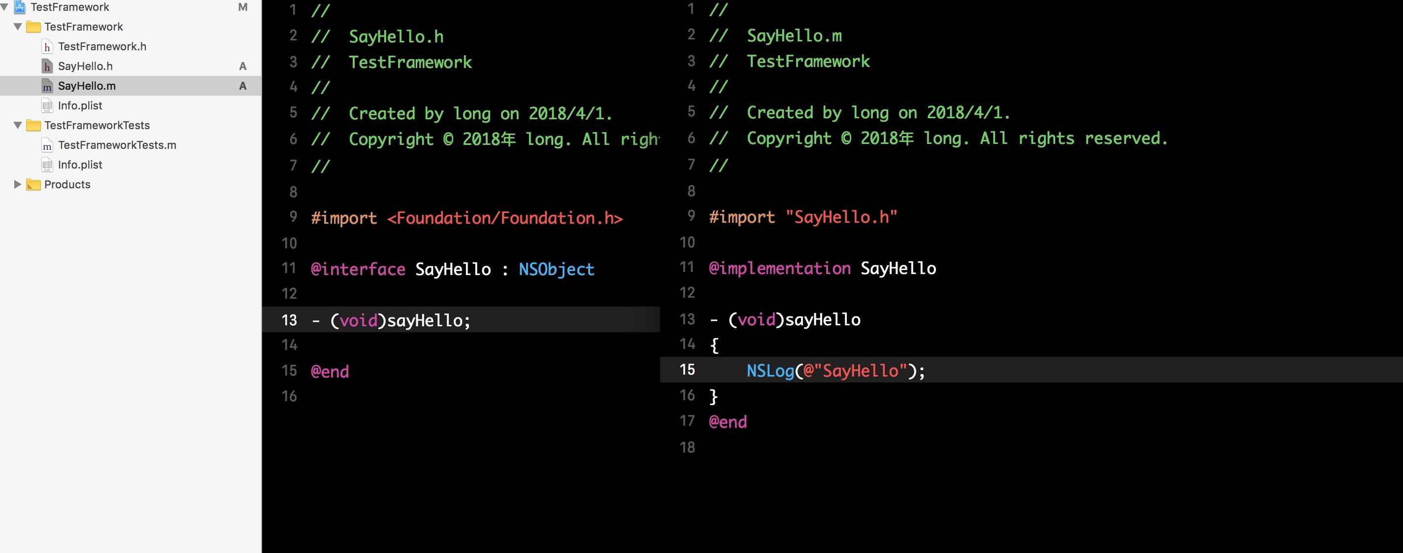The width and height of the screenshot is (1403, 553).
Task: Select SayHello.h in the navigator
Action: tap(86, 67)
